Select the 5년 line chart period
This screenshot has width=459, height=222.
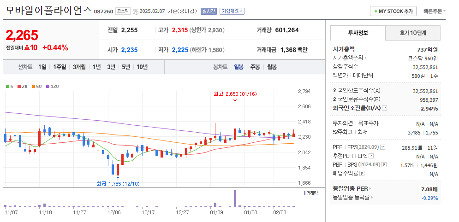click(126, 67)
